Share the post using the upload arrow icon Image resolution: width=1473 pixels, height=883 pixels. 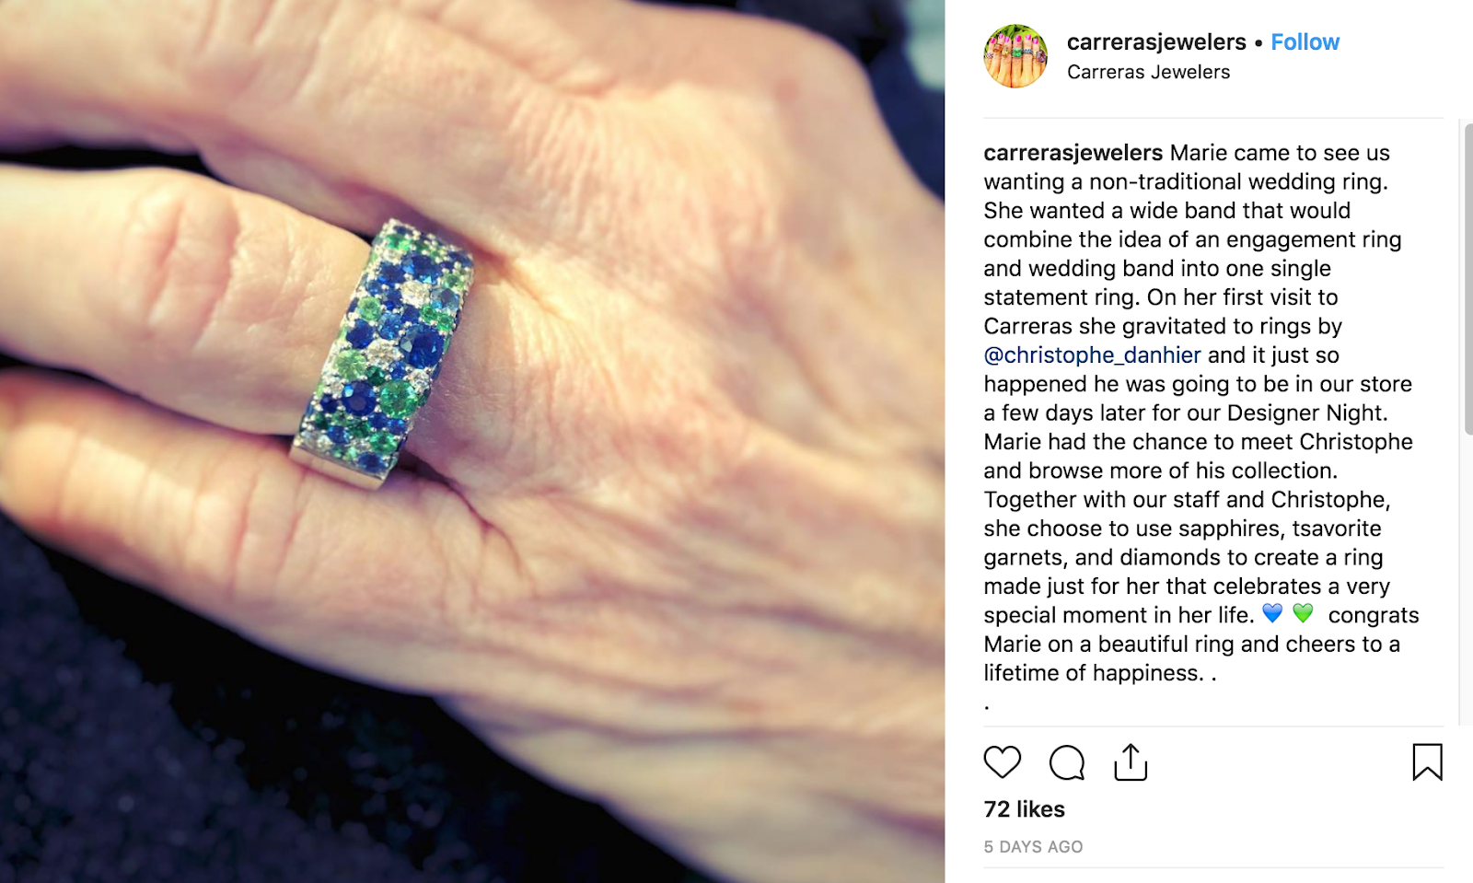coord(1131,761)
